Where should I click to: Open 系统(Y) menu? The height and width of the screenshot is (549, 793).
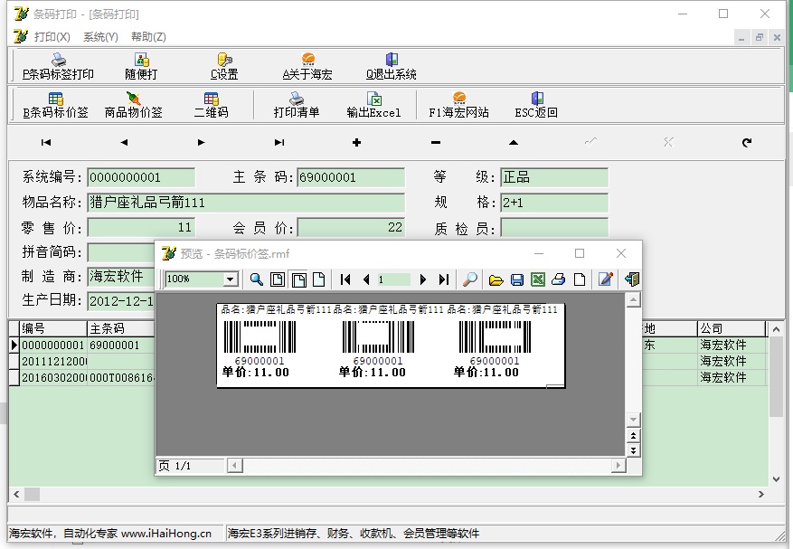click(x=100, y=37)
